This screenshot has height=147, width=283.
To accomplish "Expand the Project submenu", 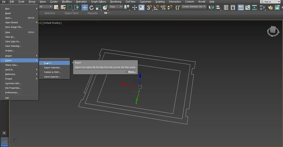I will (x=37, y=79).
